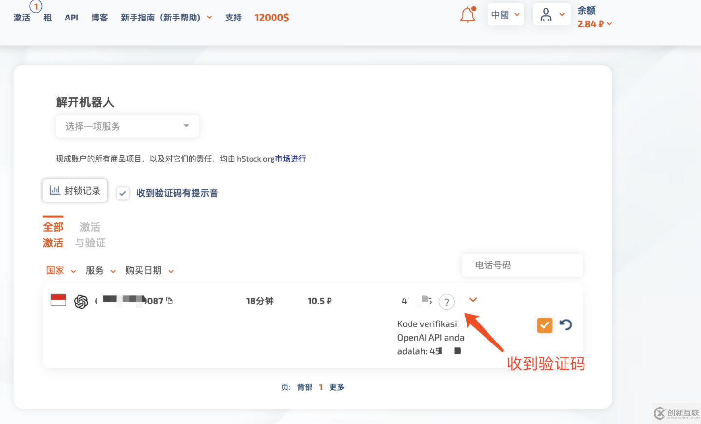The image size is (701, 424).
Task: Open the API menu item
Action: (x=71, y=18)
